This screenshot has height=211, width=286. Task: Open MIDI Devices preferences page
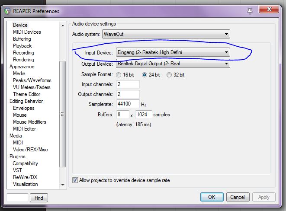click(x=27, y=32)
